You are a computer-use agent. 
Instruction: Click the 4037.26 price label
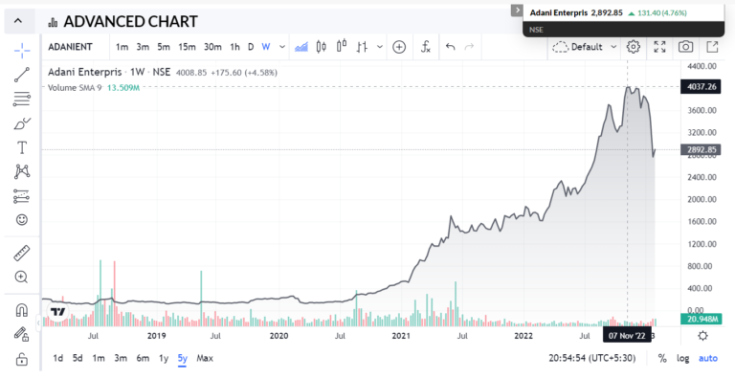pyautogui.click(x=701, y=87)
